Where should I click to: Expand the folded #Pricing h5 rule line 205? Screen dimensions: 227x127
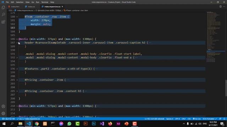click(x=17, y=91)
